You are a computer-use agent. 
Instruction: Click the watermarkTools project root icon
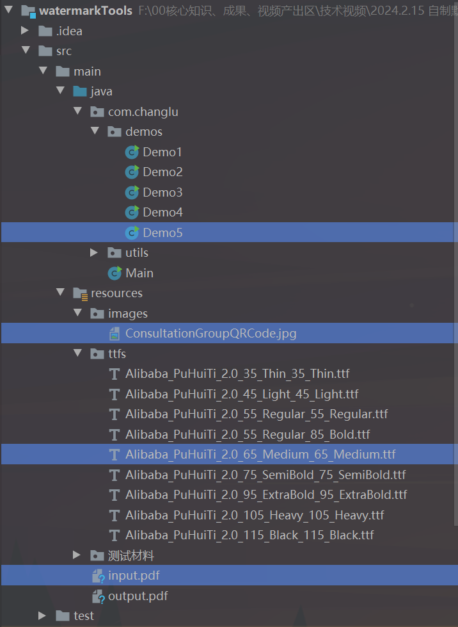(28, 10)
